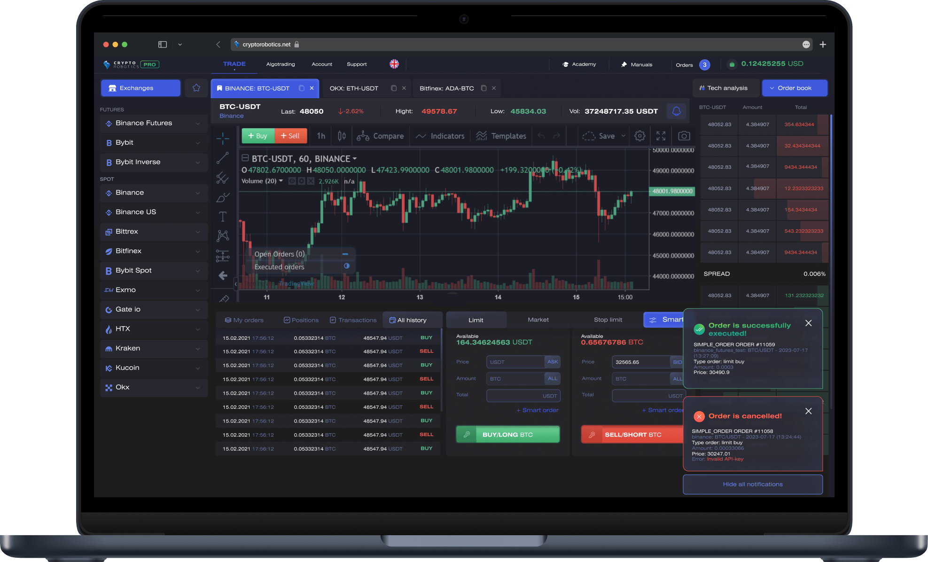Select the Stop limit order tab
The height and width of the screenshot is (562, 928).
coord(608,320)
